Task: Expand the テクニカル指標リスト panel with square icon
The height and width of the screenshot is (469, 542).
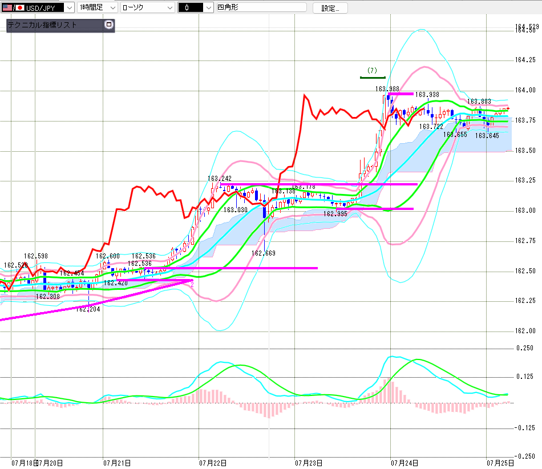Action: [x=109, y=25]
